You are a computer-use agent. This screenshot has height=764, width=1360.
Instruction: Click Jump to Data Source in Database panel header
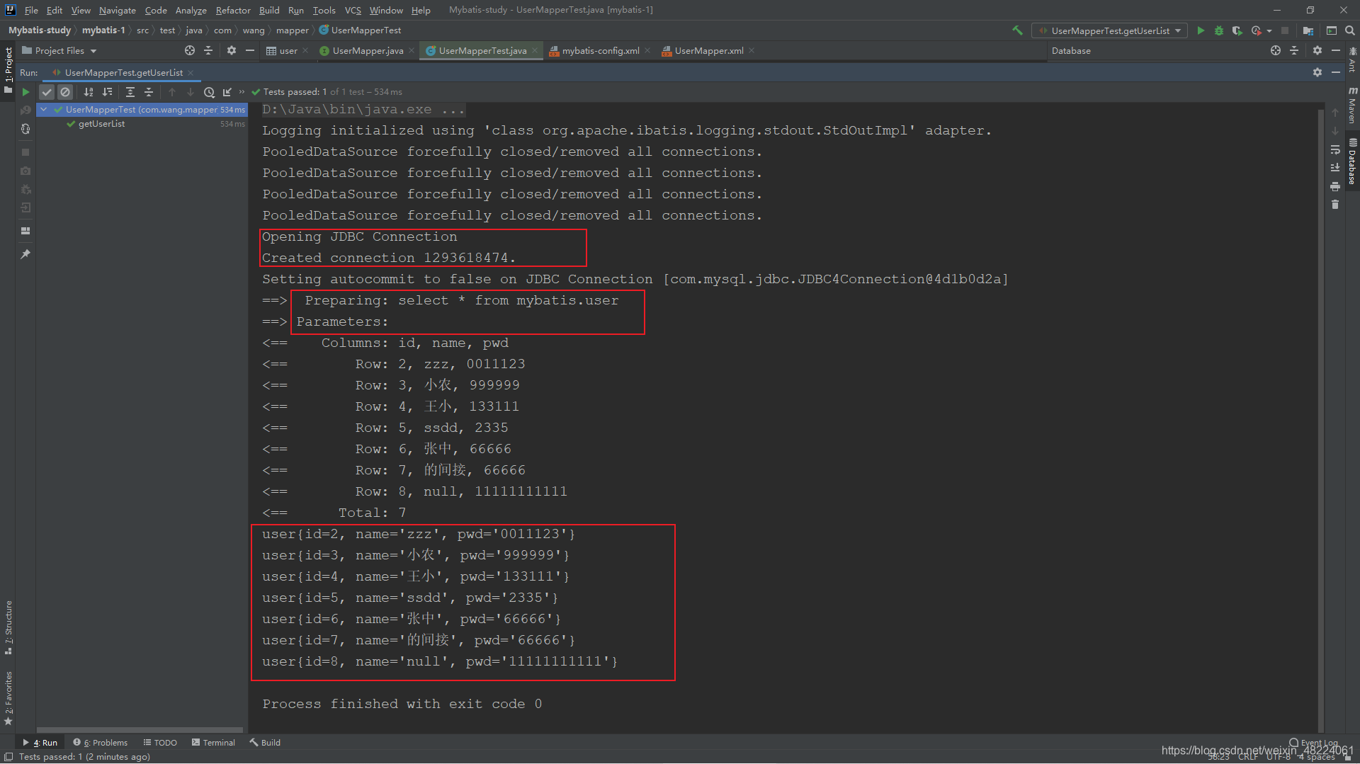(x=1276, y=50)
